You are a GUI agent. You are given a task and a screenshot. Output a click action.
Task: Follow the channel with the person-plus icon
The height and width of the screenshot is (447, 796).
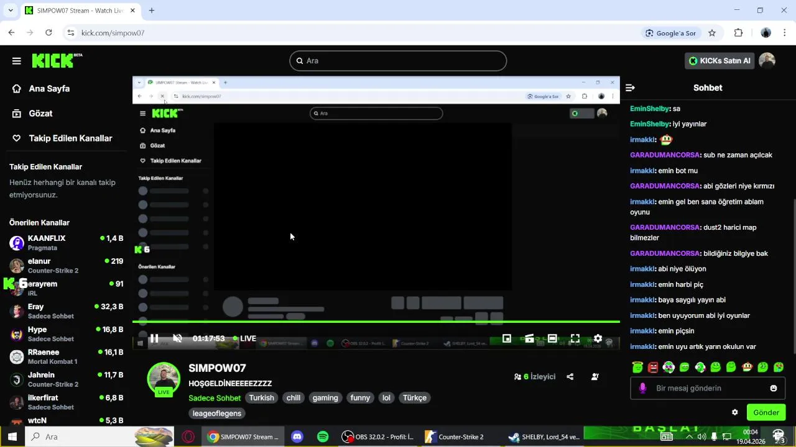tap(595, 377)
